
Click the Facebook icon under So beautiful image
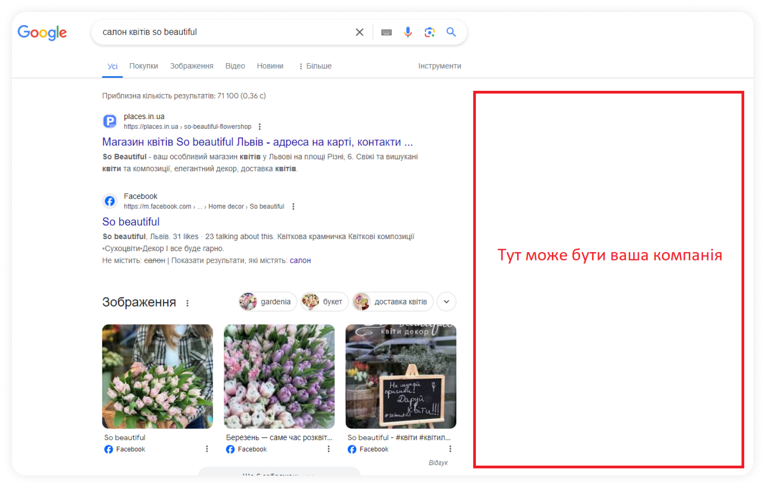(x=108, y=449)
